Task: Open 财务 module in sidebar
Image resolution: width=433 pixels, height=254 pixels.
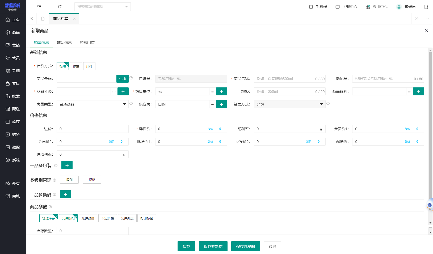Action: [x=13, y=134]
